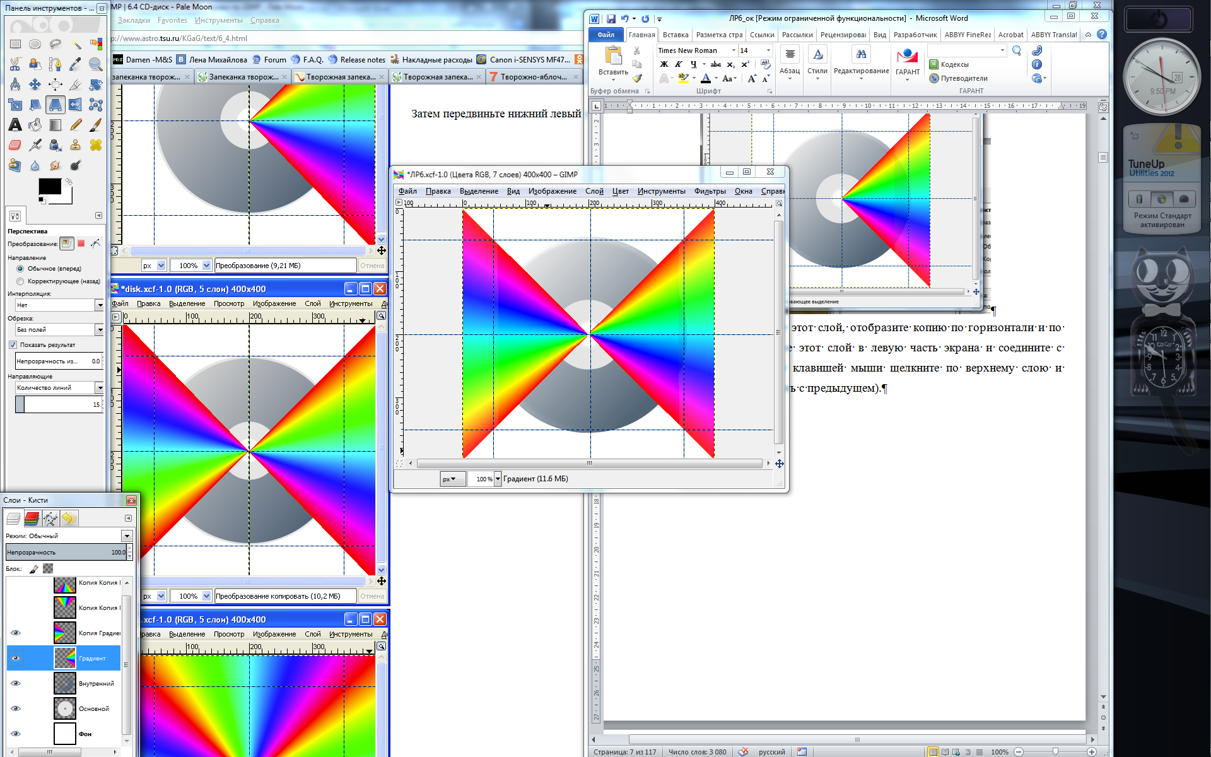Select the Move tool with blue arrows
Image resolution: width=1211 pixels, height=757 pixels.
(35, 85)
